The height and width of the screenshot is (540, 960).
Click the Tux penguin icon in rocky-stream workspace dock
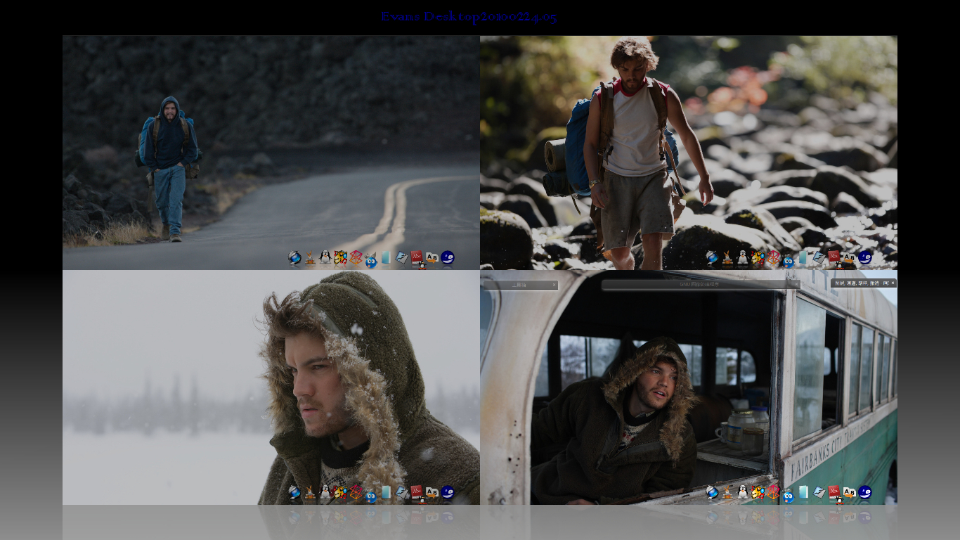coord(742,257)
